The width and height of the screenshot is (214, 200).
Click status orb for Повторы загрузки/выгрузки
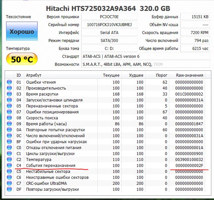(x=9, y=189)
